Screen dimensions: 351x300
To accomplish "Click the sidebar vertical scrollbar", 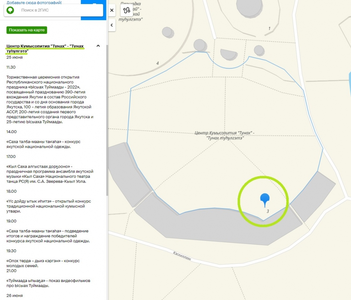I will tap(107, 120).
